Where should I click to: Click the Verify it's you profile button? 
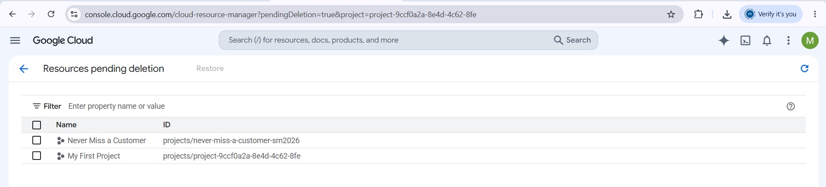click(x=771, y=14)
